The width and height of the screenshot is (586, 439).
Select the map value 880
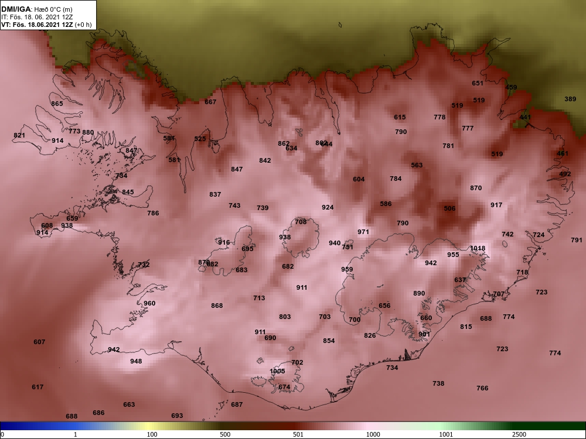88,132
